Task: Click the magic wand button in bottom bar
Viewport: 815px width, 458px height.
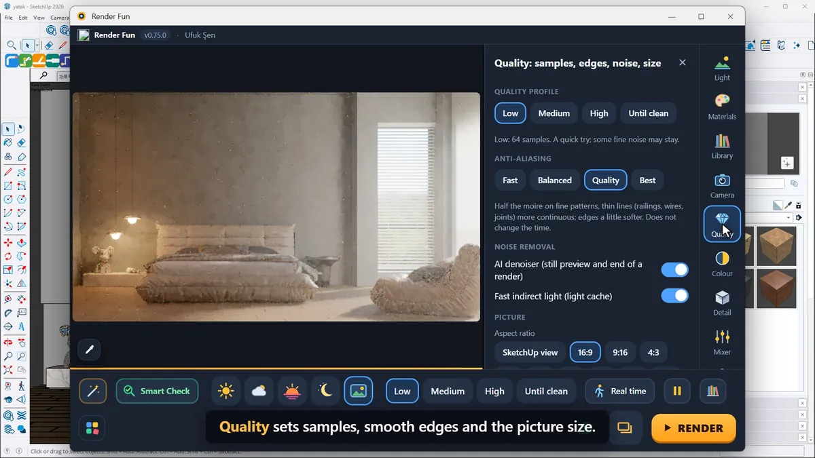Action: [x=93, y=391]
